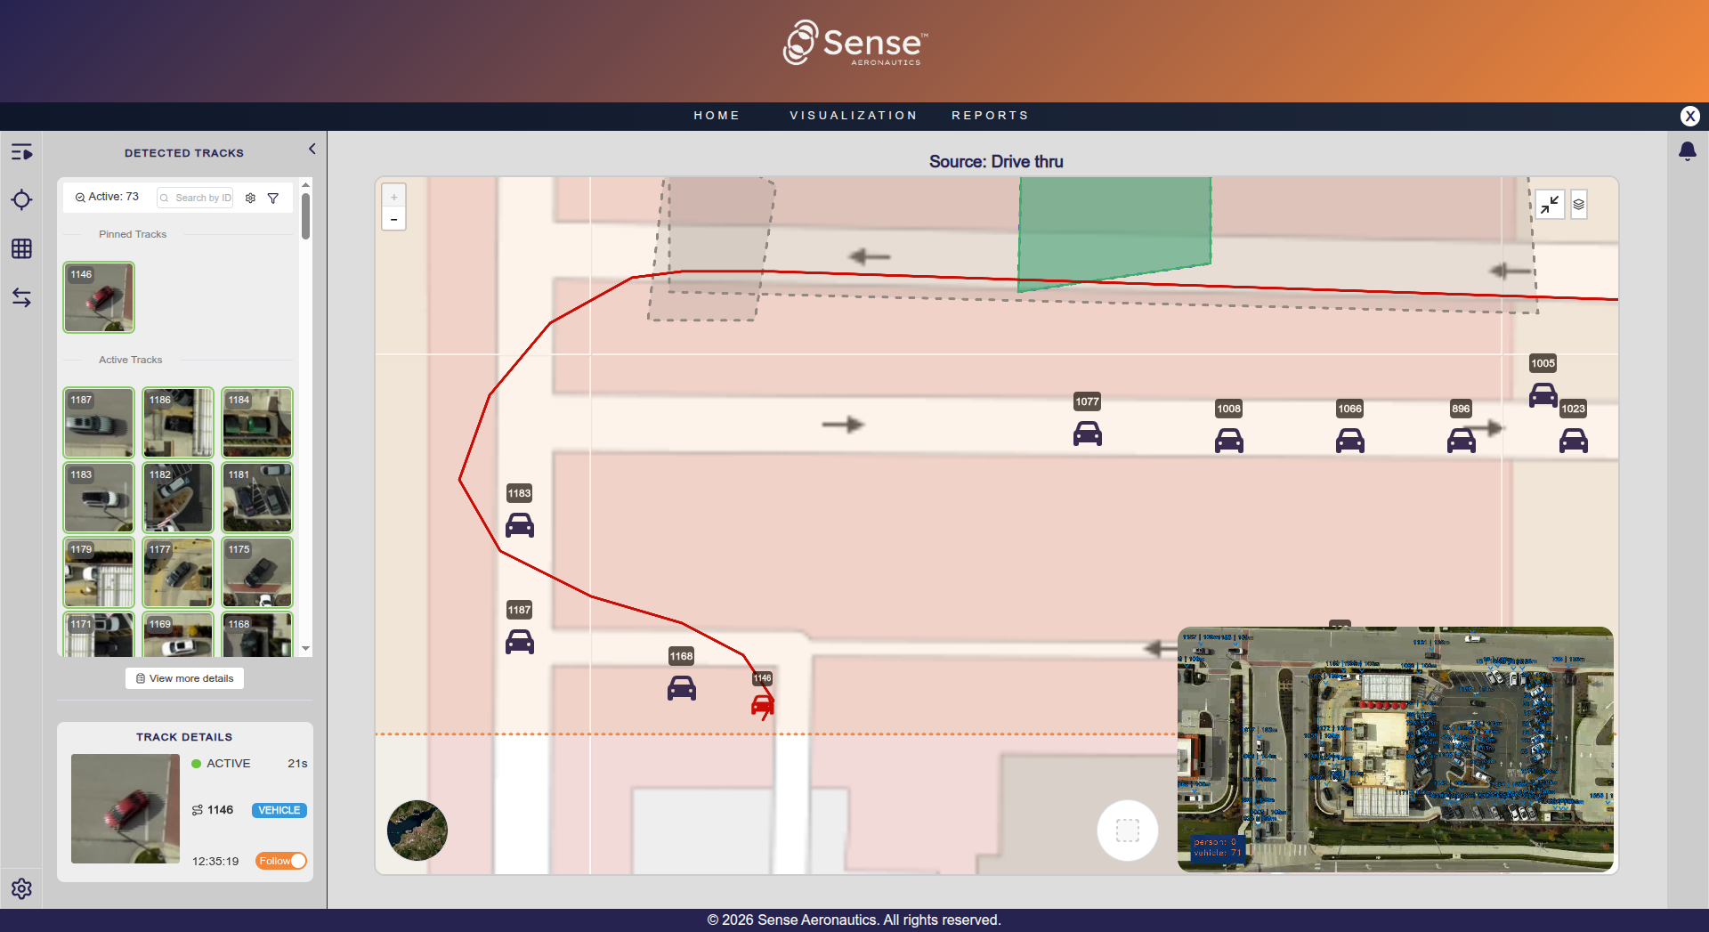
Task: Collapse the Detected Tracks panel
Action: point(312,149)
